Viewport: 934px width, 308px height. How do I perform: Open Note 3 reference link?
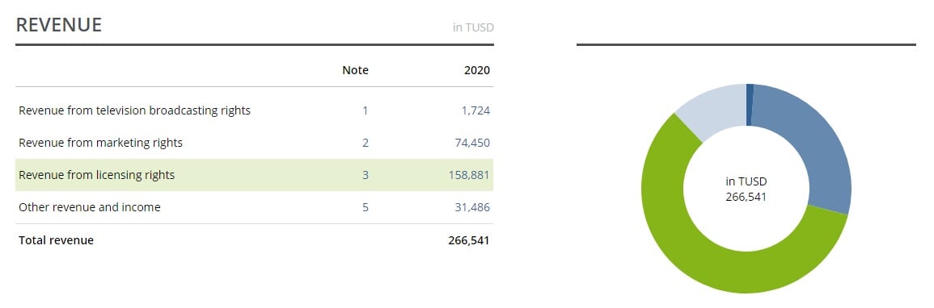tap(366, 175)
